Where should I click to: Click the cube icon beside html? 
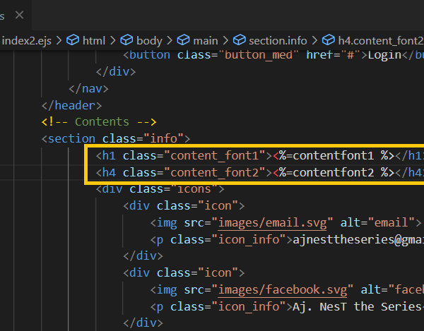[73, 41]
